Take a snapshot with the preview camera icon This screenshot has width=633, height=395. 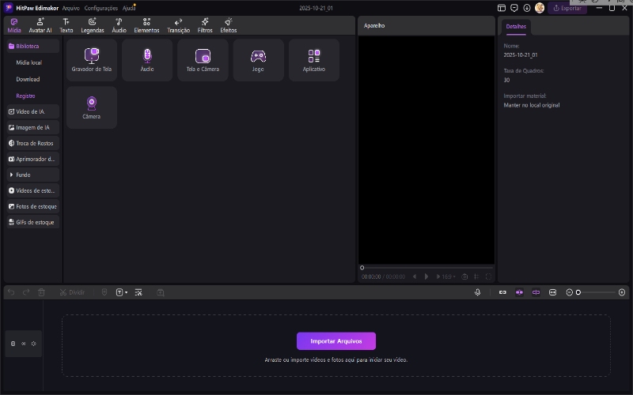pyautogui.click(x=464, y=276)
